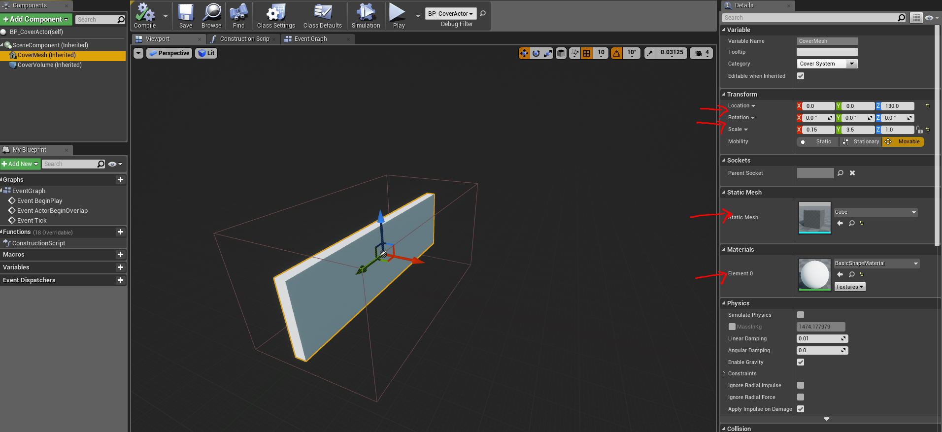Open the Cover System category dropdown
Screen dimensions: 942x432
click(x=827, y=64)
